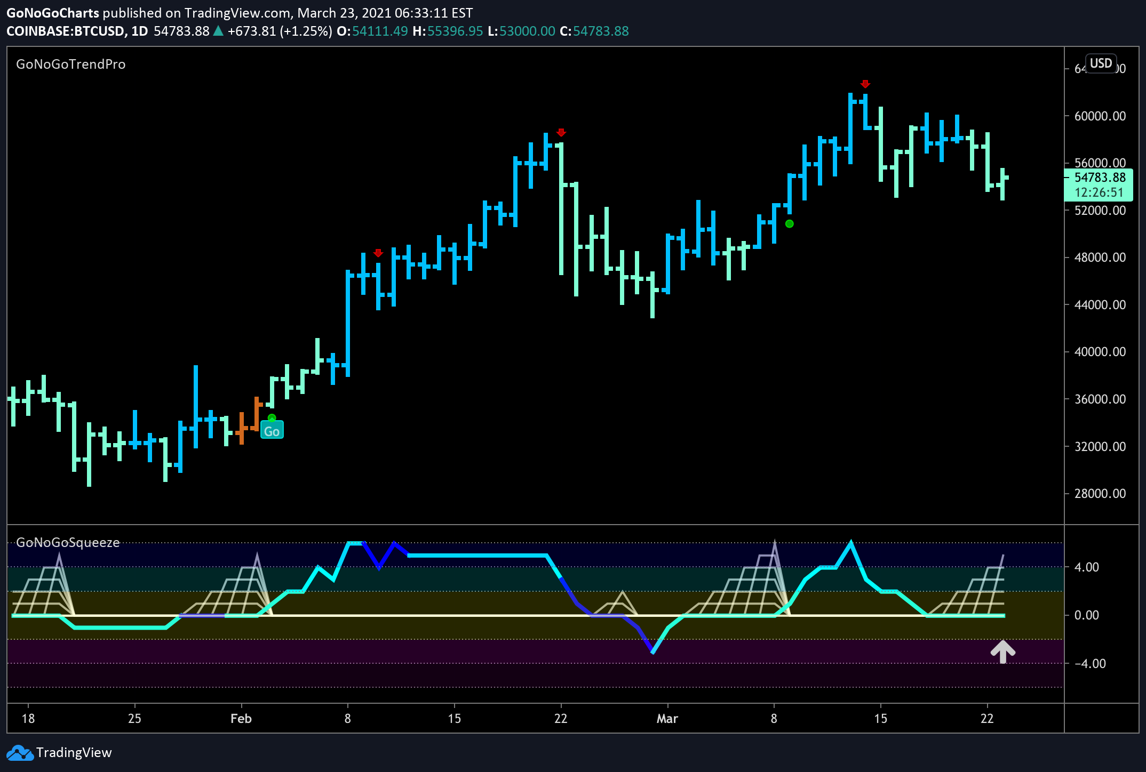
Task: Click the GoNoGoCharts publisher name
Action: (x=53, y=13)
